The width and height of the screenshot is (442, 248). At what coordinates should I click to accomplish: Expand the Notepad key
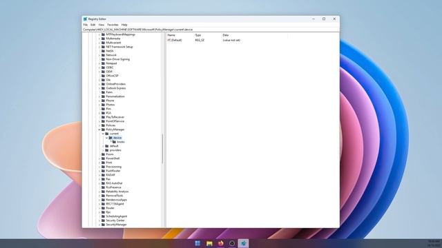99,63
